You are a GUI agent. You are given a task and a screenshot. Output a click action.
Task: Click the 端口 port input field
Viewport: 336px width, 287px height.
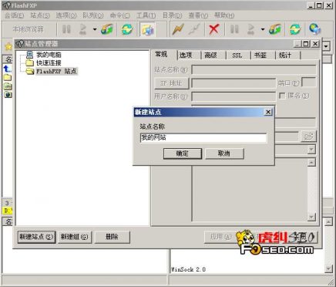(x=309, y=83)
